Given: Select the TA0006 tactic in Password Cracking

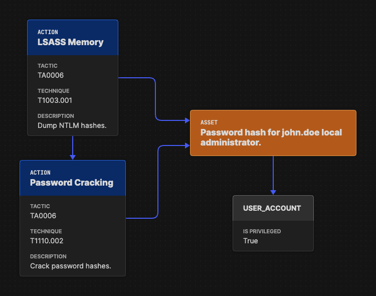Looking at the screenshot, I should 43,216.
